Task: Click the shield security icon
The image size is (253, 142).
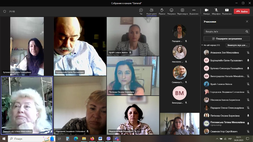Action: 5,12
